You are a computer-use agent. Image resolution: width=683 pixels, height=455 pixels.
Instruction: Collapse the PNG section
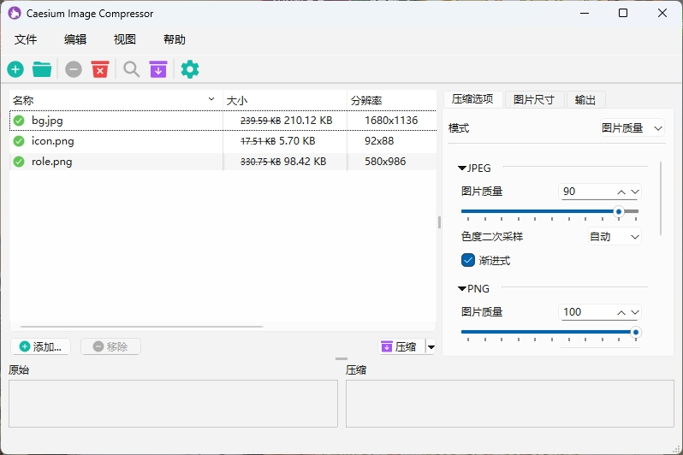pos(462,289)
